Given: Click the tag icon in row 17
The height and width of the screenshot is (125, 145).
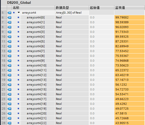Looking at the screenshot, I should (x=9, y=70).
